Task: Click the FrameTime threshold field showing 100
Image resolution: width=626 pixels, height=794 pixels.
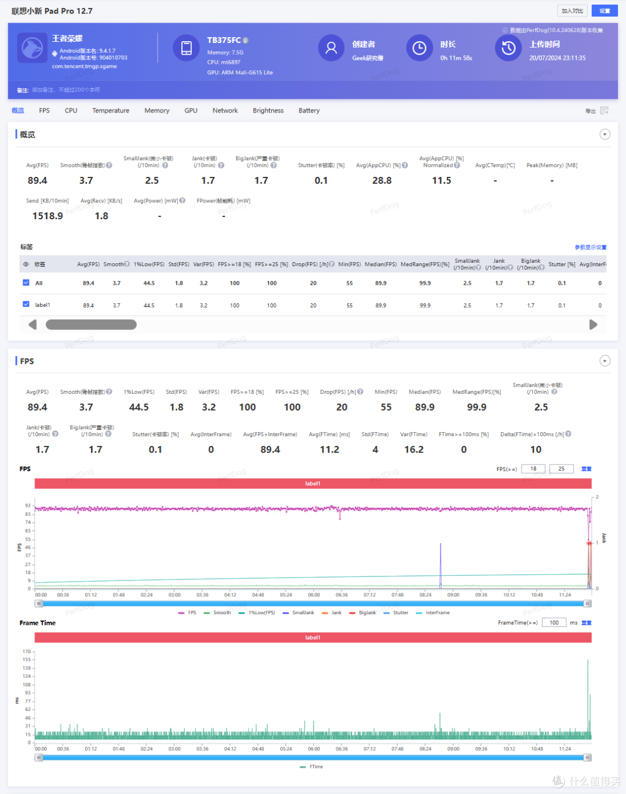Action: (x=554, y=623)
